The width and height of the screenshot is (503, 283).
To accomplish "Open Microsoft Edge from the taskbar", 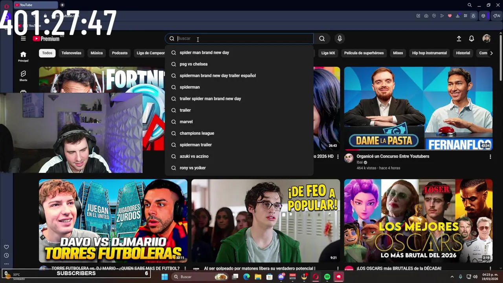I will click(246, 277).
